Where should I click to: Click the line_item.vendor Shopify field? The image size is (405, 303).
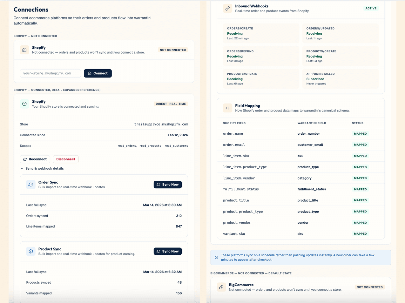pos(239,178)
